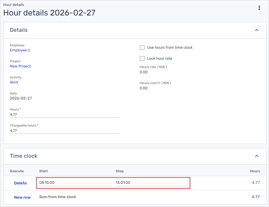Click the Hour details breadcrumb text
The width and height of the screenshot is (269, 207).
(13, 5)
